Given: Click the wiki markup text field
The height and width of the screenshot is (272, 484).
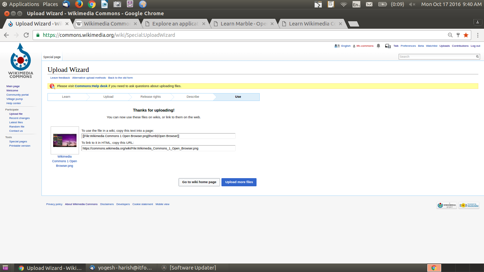Looking at the screenshot, I should 158,136.
